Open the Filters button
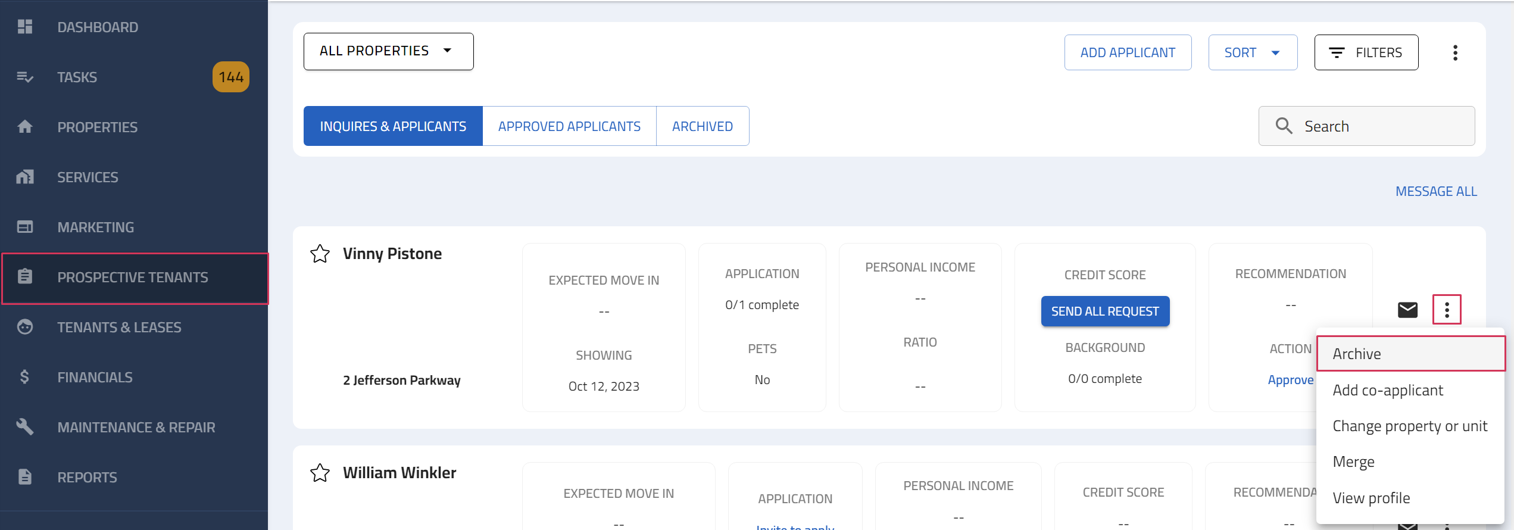Screen dimensions: 1514x530 [x=1366, y=52]
